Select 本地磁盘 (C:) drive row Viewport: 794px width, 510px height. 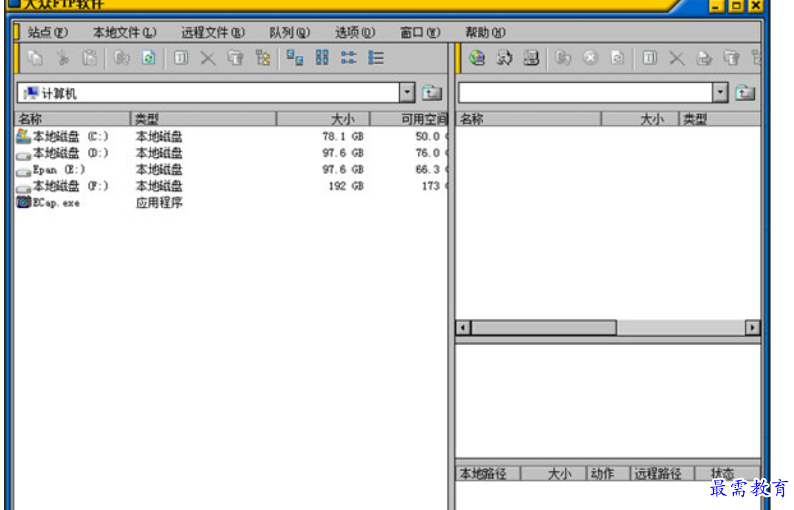click(x=231, y=136)
